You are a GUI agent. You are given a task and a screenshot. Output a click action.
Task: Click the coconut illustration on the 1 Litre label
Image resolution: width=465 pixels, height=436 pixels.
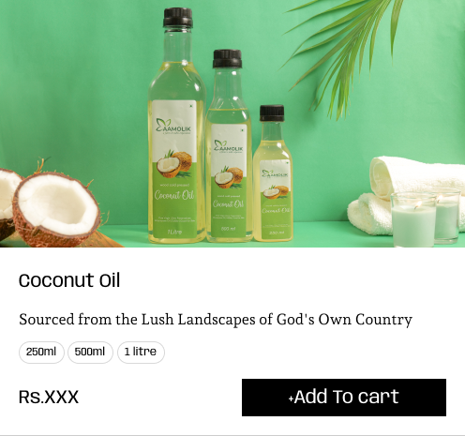click(x=174, y=163)
